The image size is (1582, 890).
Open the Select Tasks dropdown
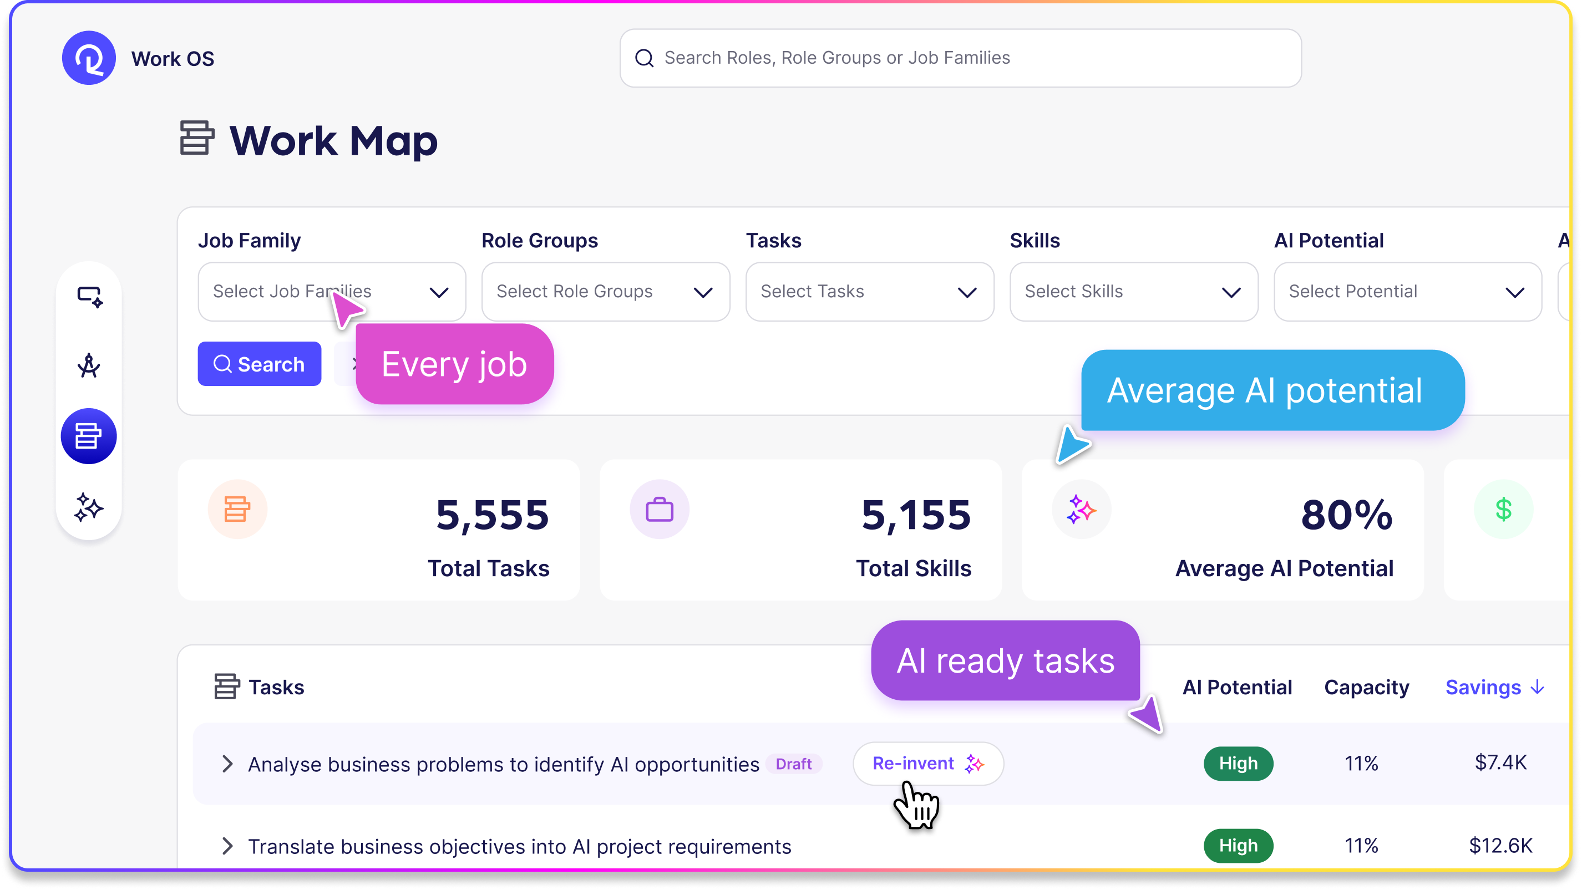click(x=870, y=292)
